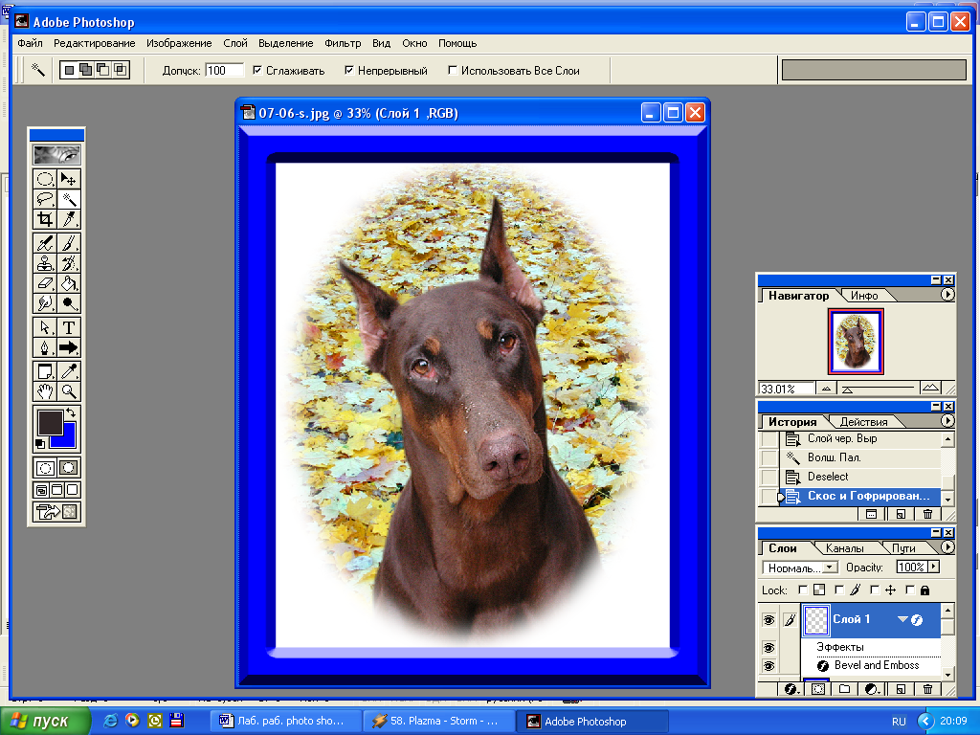Open Редактирование menu

coord(95,43)
